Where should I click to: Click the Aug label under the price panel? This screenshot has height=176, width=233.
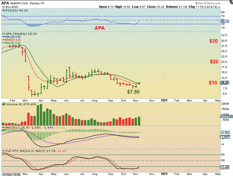95,101
